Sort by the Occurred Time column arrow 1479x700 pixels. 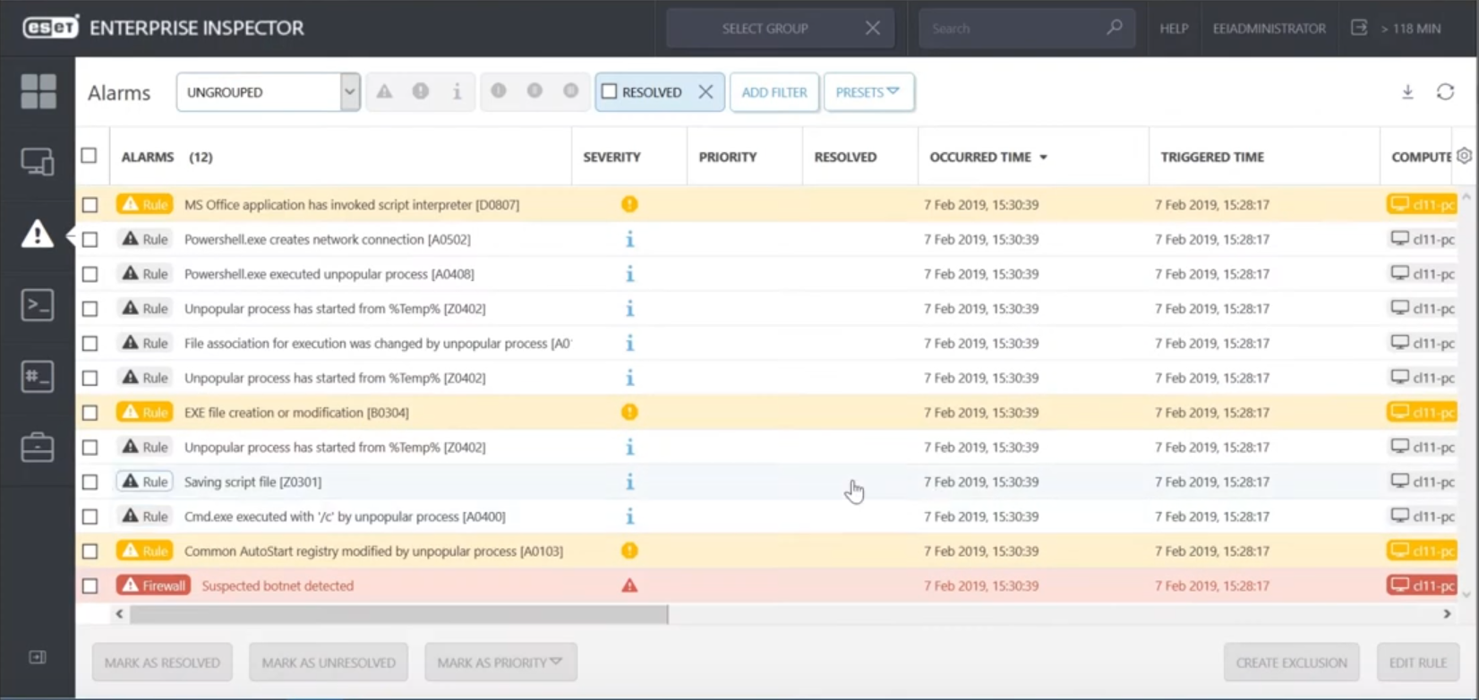point(1043,158)
